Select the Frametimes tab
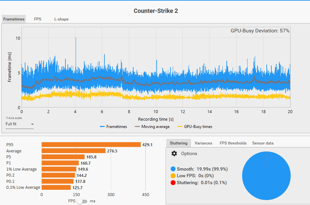Image resolution: width=310 pixels, height=205 pixels. pos(14,19)
